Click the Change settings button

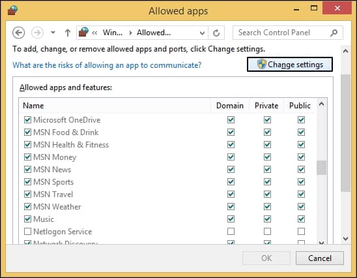tap(290, 65)
